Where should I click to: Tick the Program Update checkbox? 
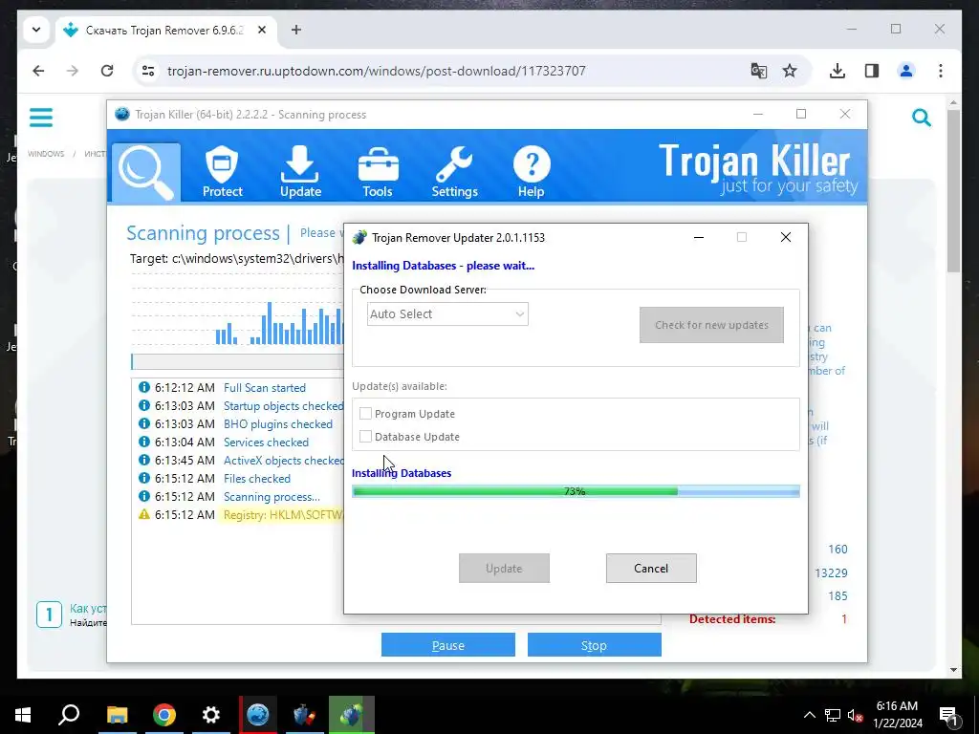tap(366, 413)
